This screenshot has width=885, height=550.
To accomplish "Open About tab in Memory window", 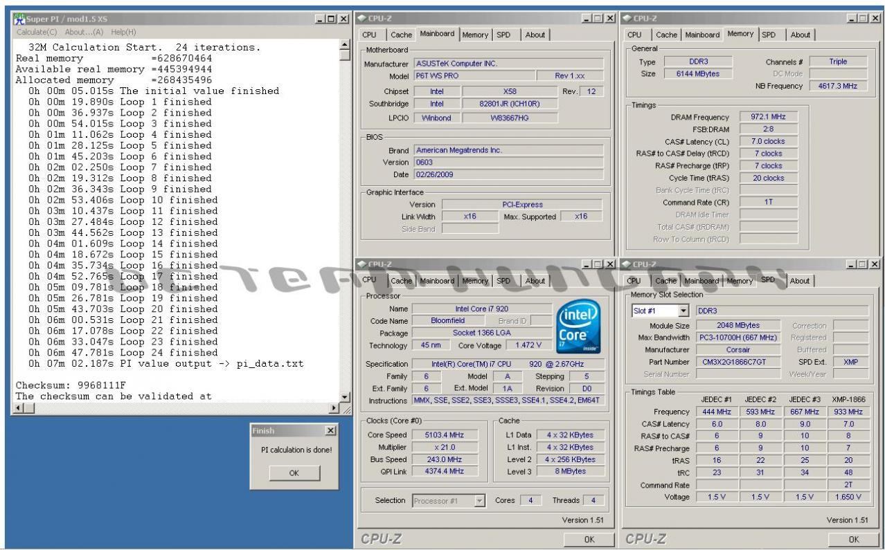I will (800, 35).
